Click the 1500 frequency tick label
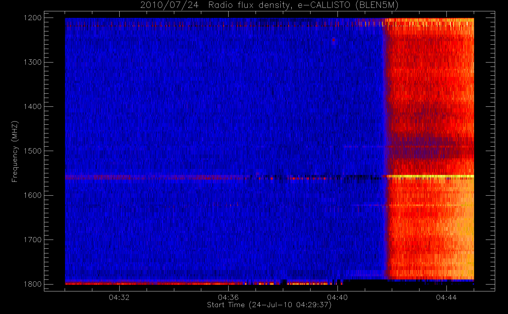Screen dimensions: 508x314 (33, 151)
